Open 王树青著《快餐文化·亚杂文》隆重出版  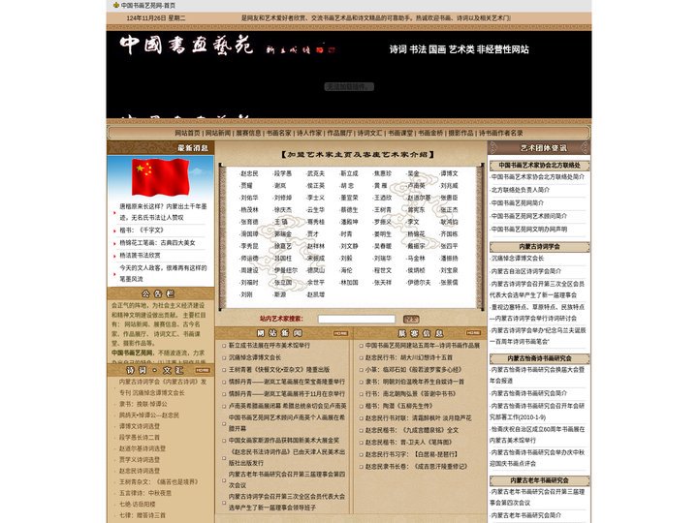coord(279,370)
